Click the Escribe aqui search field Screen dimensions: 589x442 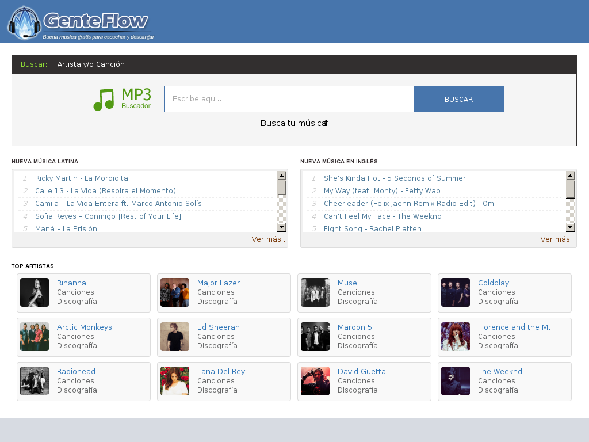[x=289, y=99]
